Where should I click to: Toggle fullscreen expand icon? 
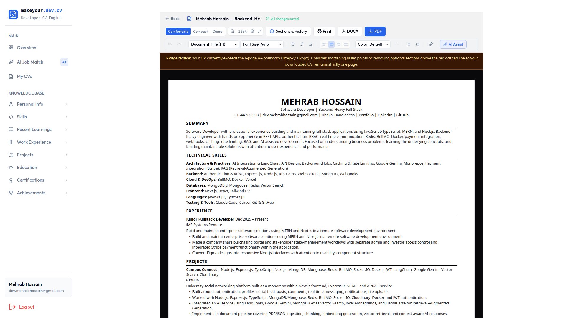click(x=259, y=32)
